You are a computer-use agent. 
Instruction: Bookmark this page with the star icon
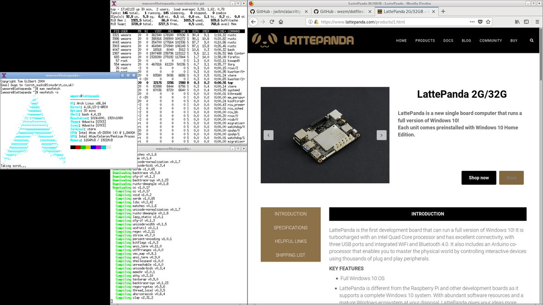click(489, 21)
